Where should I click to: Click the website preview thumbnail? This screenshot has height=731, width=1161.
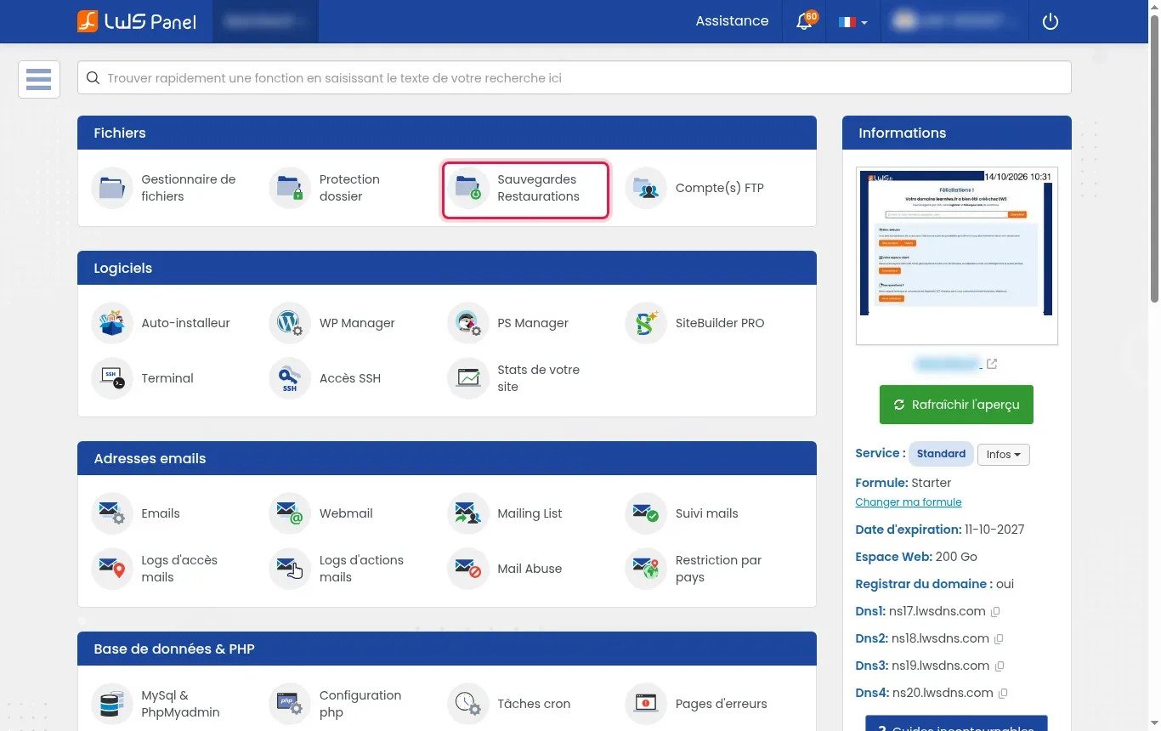click(957, 256)
